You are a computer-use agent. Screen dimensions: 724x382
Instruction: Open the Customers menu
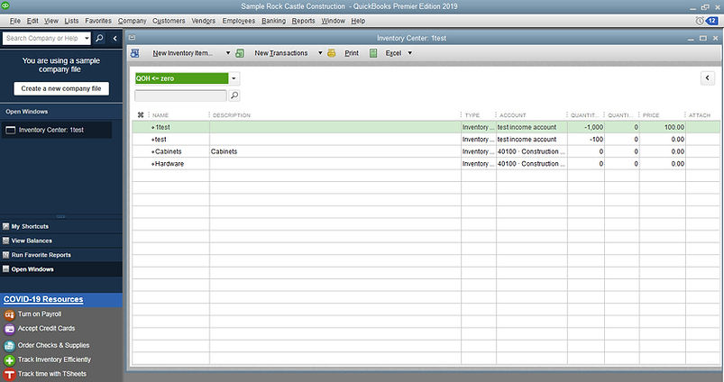pos(169,21)
